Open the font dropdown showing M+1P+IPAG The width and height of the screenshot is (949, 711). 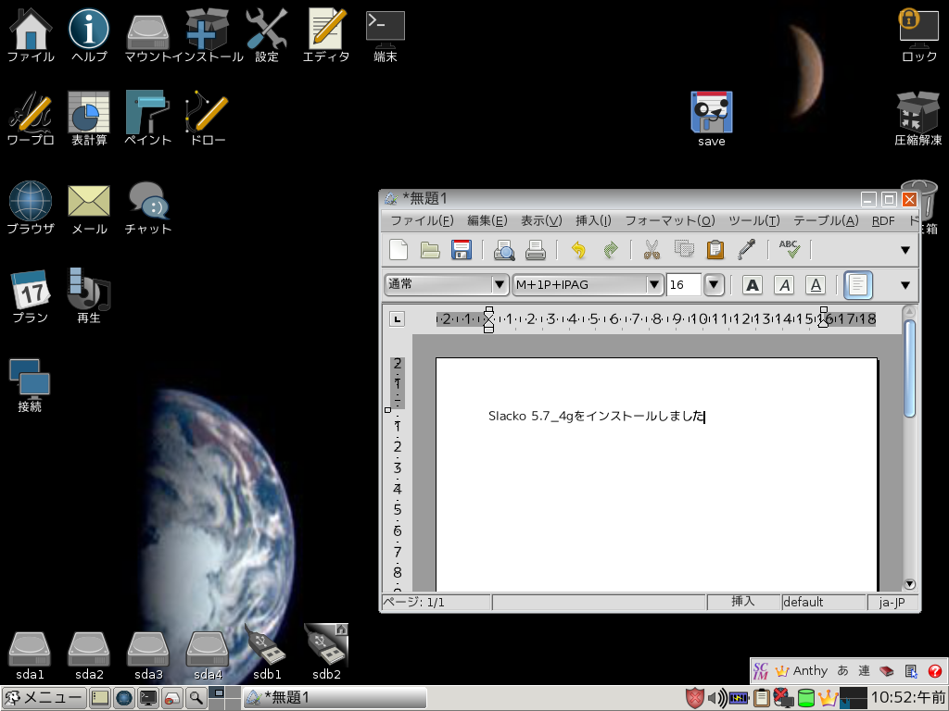click(587, 284)
